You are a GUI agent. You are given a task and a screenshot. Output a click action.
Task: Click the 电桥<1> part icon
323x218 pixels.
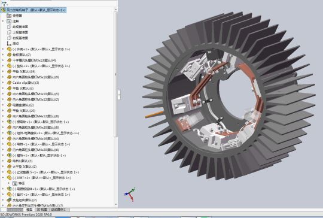point(9,144)
